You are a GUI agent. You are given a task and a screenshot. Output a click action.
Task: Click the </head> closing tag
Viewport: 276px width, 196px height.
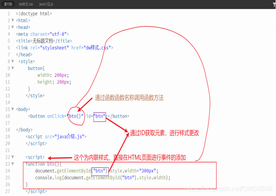pos(24,55)
